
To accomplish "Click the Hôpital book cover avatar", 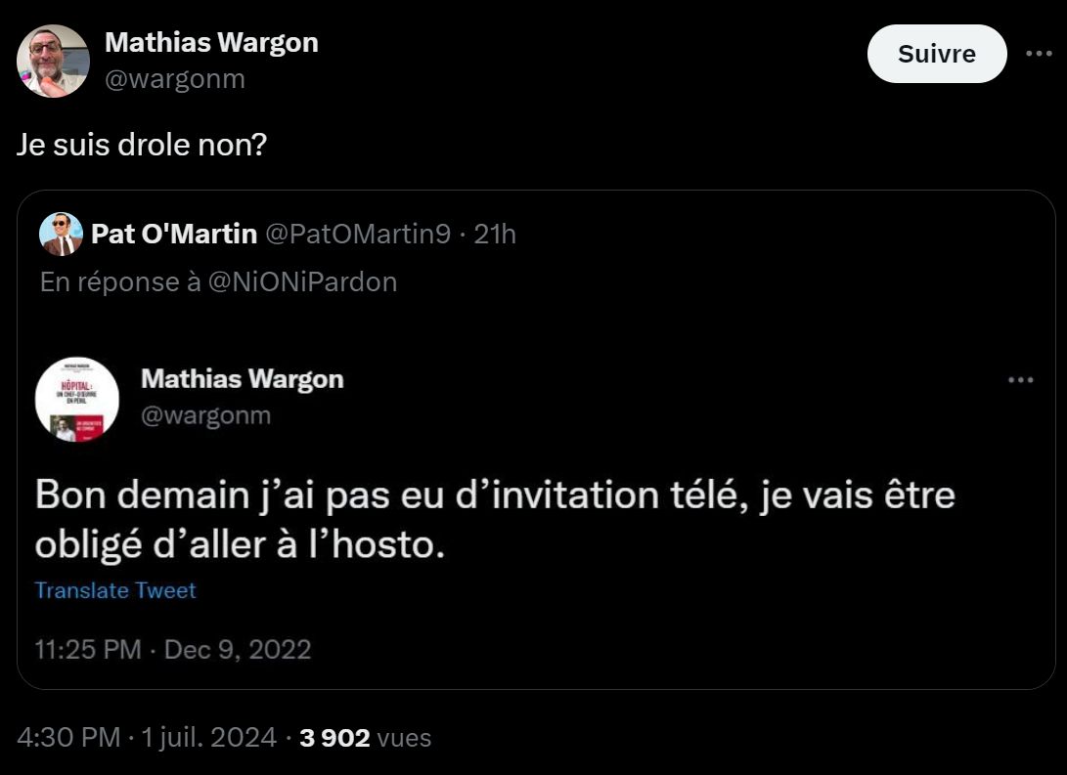I will [x=77, y=399].
